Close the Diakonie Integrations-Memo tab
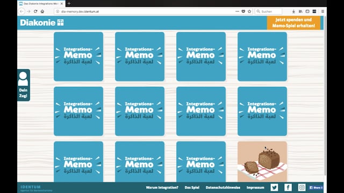Viewport: 344px width, 193px height. 62,4
